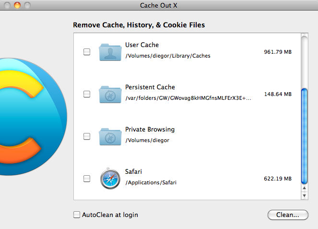Click the User Cache folder icon
This screenshot has width=318, height=229.
point(110,52)
